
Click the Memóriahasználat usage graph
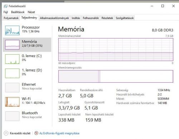[116, 50]
